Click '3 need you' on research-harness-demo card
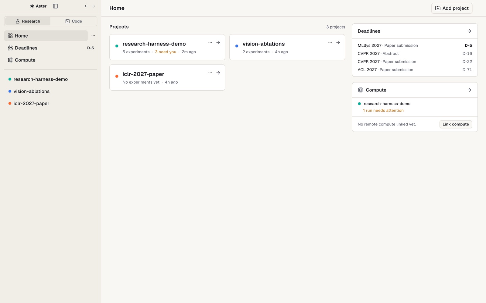486x303 pixels. [x=166, y=52]
